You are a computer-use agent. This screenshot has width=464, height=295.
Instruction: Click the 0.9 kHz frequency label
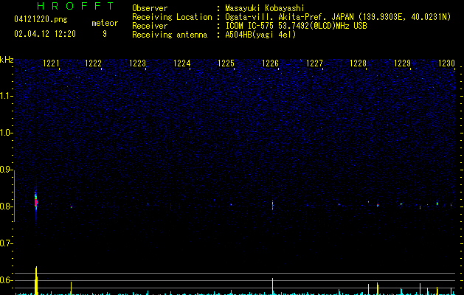click(x=6, y=170)
